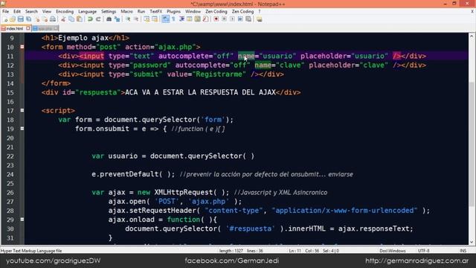Viewport: 476px width, 268px height.
Task: Open the User Defined Language icon
Action: click(190, 19)
